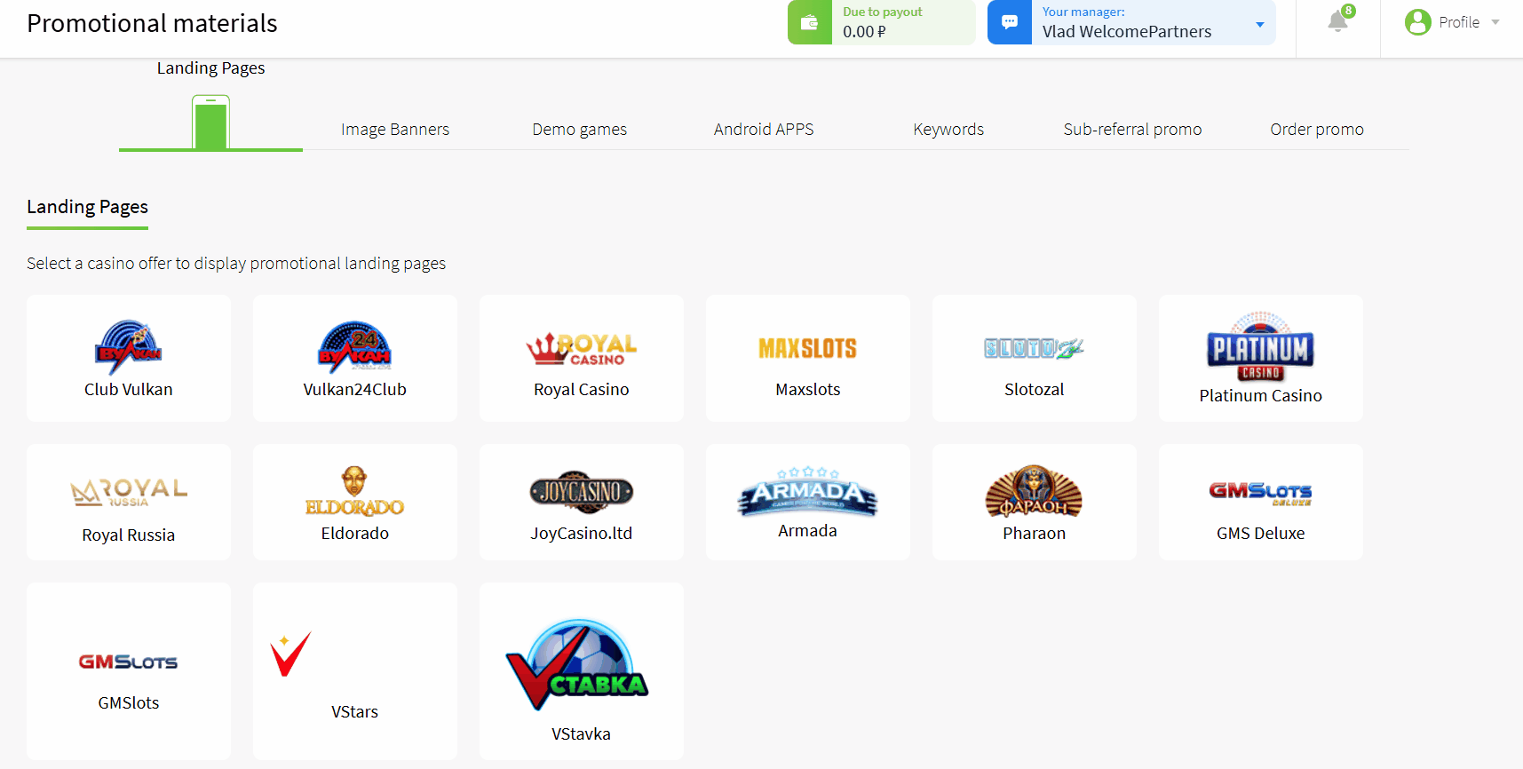Click the Pharaon logo
1523x769 pixels.
coord(1035,491)
